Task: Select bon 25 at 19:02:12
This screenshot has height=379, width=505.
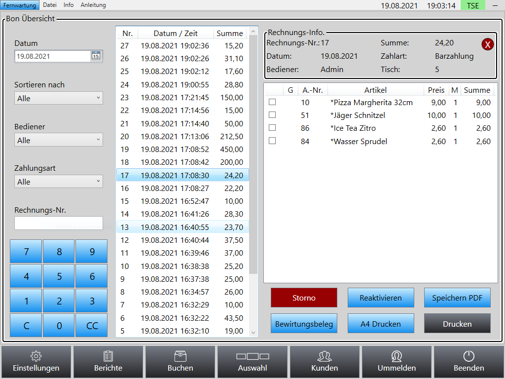Action: pos(182,71)
